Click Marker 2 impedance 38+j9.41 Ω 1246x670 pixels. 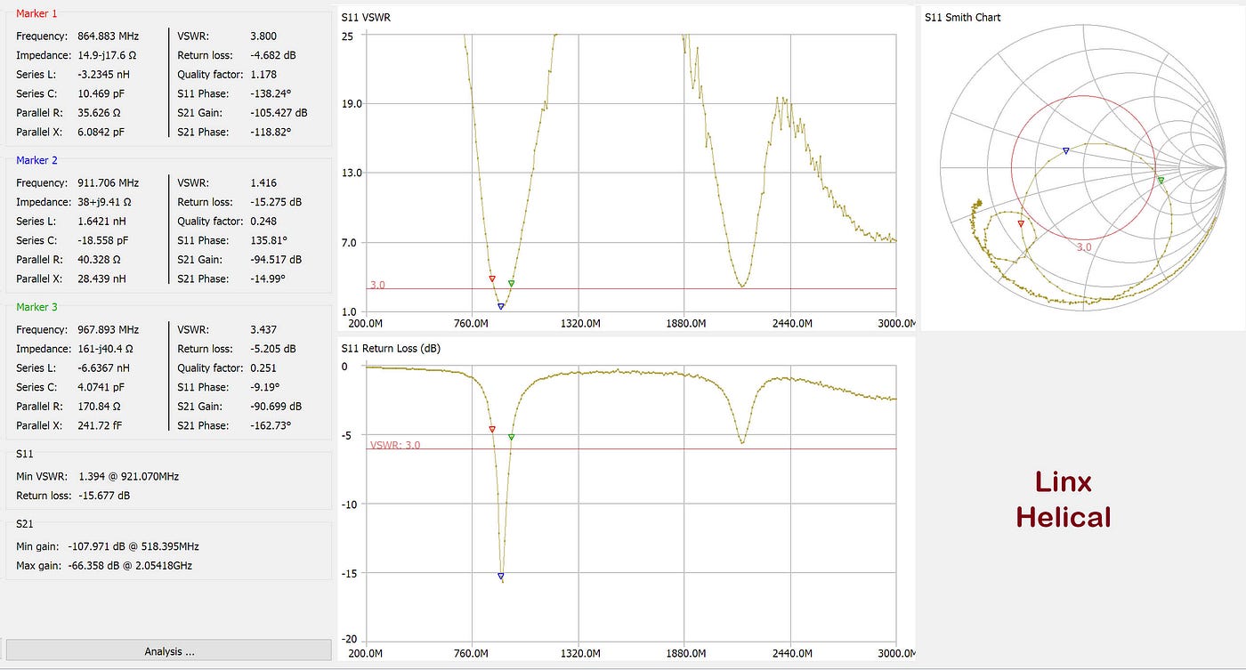pos(106,202)
